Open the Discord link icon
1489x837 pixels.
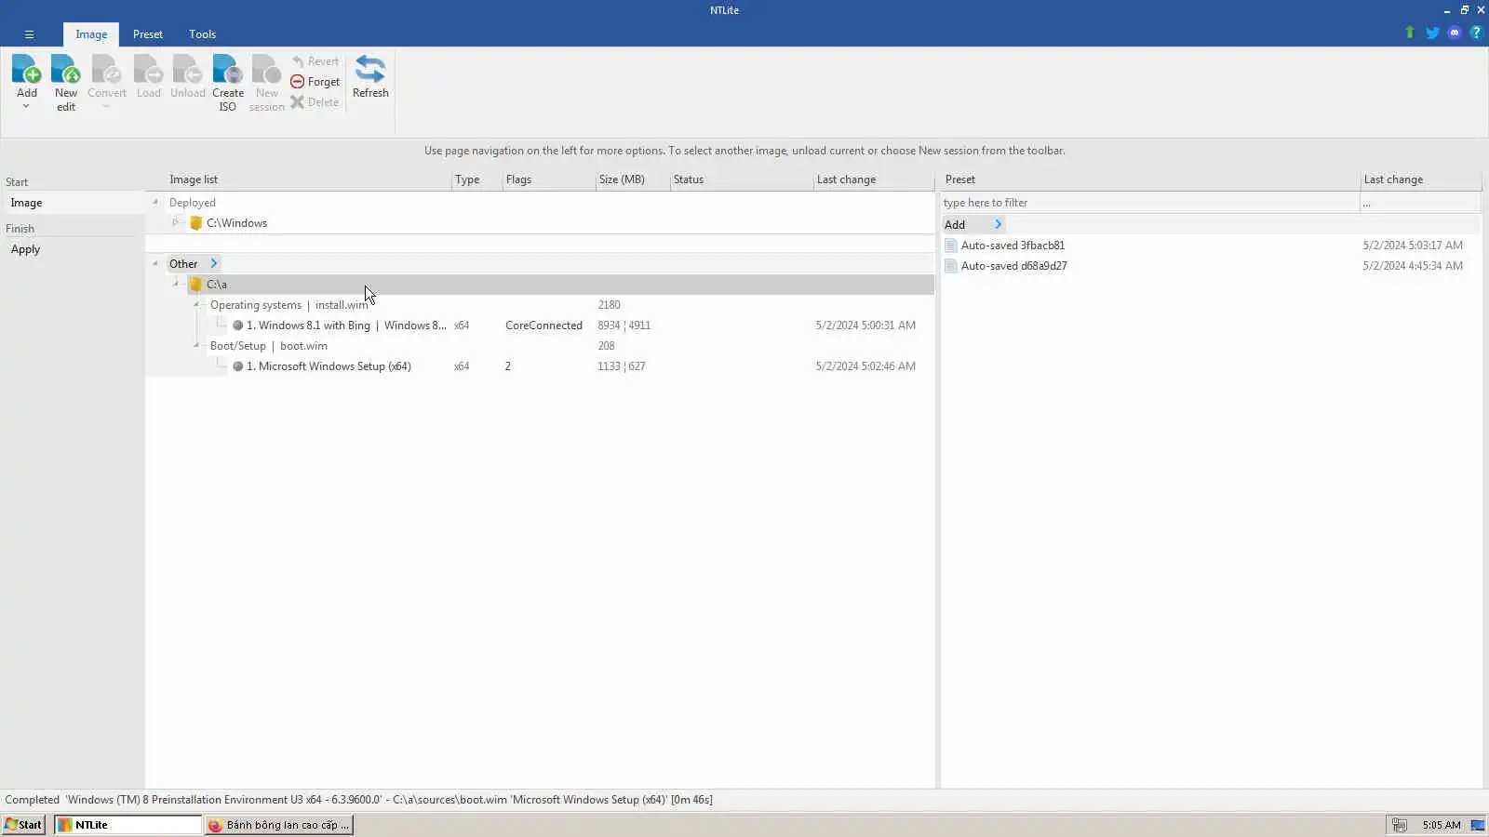tap(1455, 33)
